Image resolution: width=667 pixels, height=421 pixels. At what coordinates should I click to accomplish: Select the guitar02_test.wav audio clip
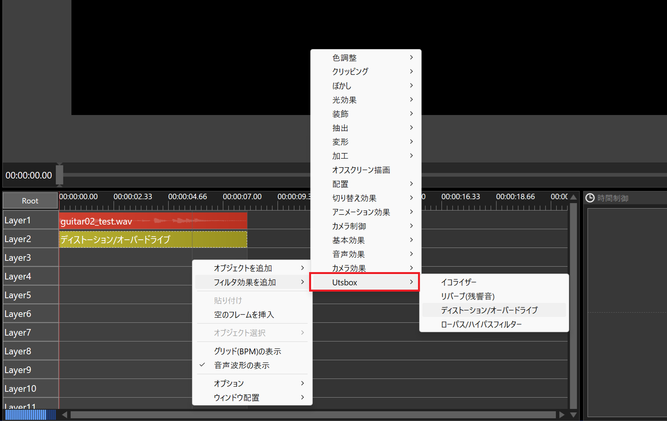point(153,221)
